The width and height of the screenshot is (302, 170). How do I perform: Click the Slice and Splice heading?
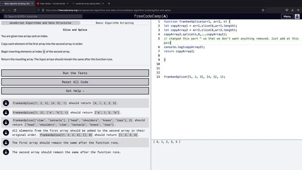tap(75, 30)
